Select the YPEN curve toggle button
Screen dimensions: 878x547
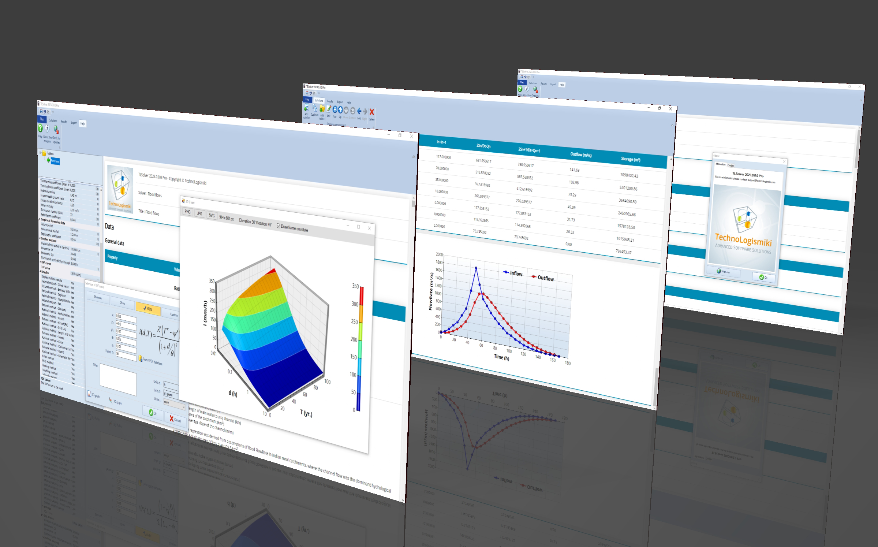pyautogui.click(x=148, y=309)
